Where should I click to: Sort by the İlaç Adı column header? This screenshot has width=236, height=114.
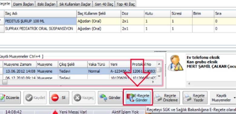[40, 14]
